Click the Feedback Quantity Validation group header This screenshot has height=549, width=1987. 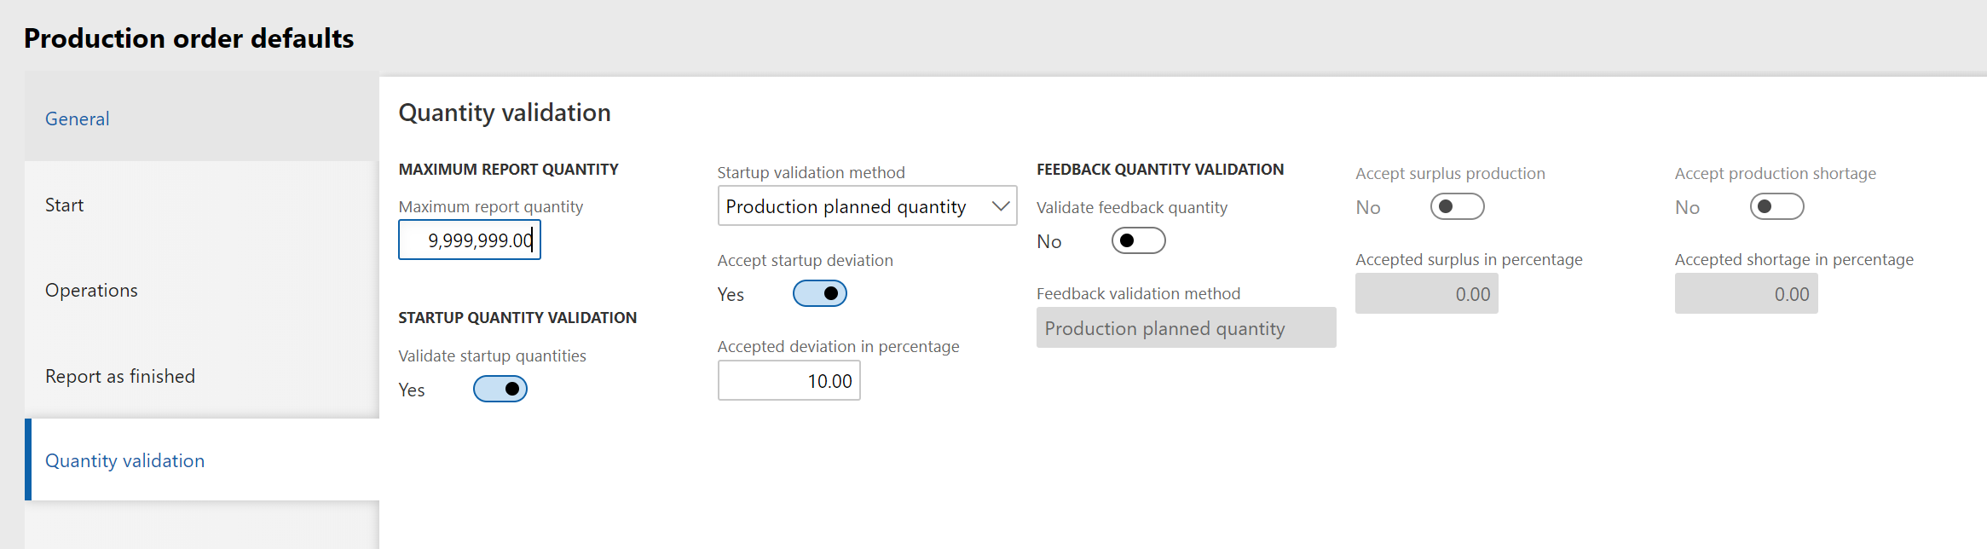[1159, 170]
